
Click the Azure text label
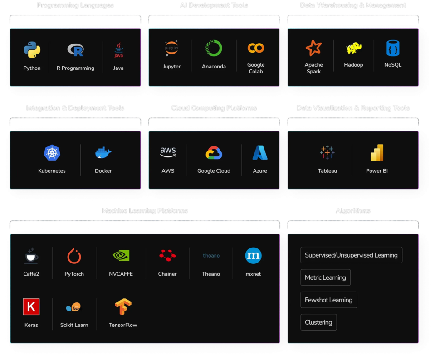pos(260,171)
